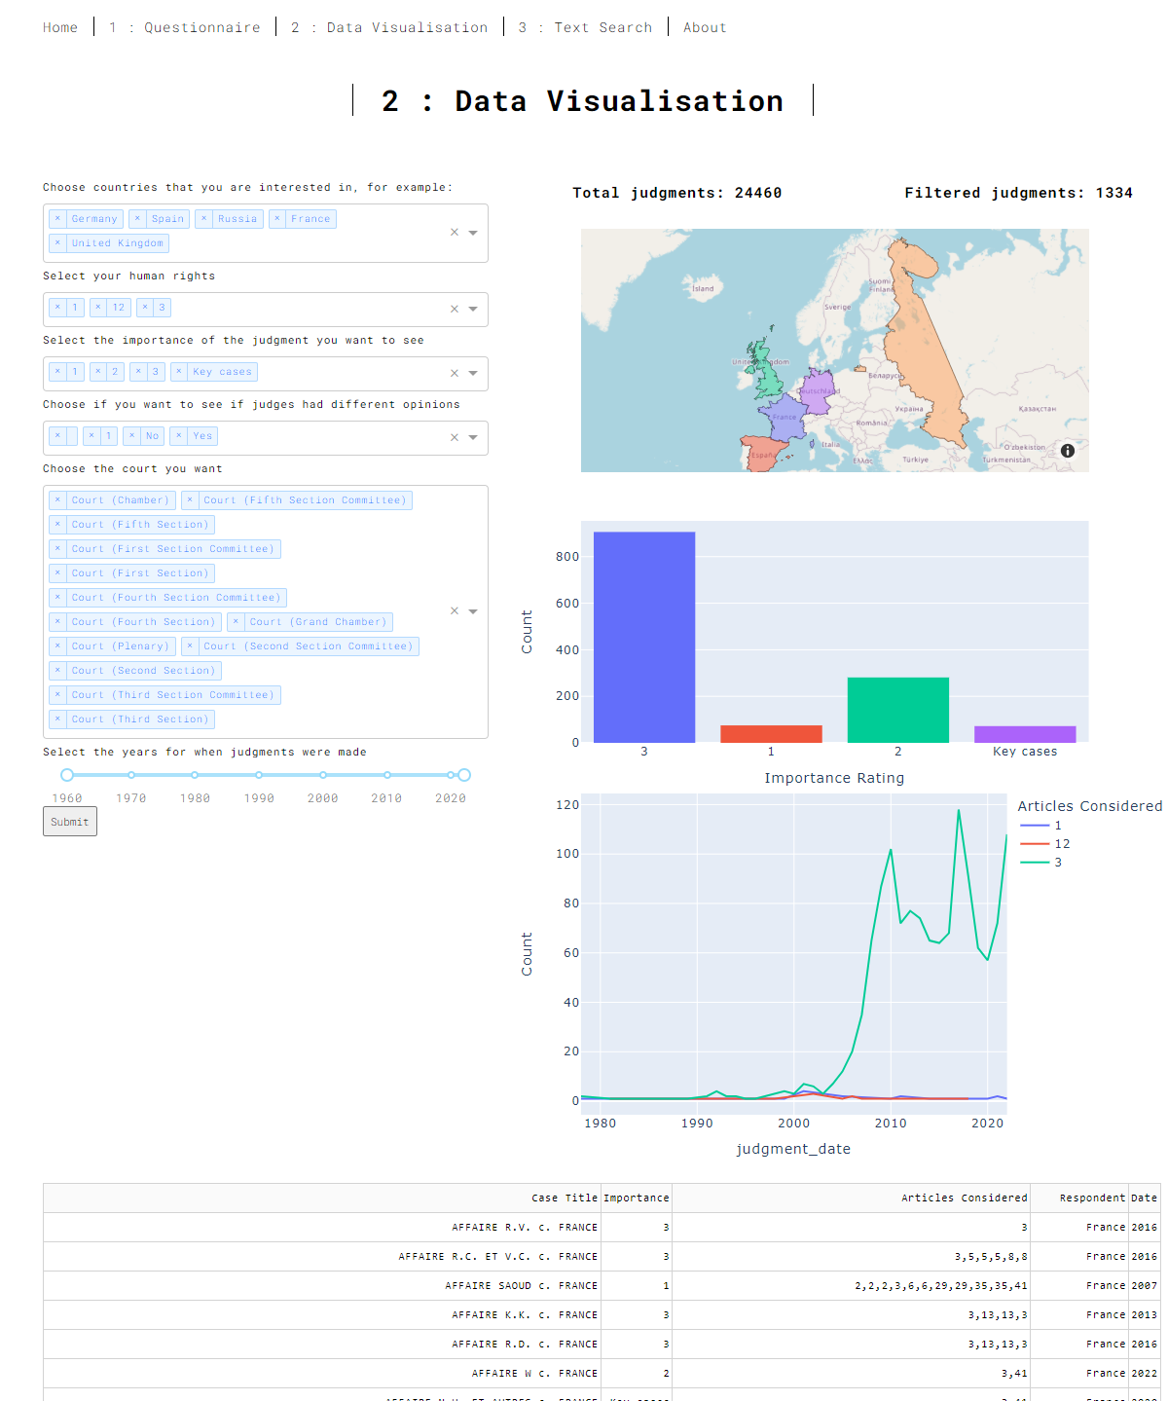Click importance rating 2 green bar
The image size is (1168, 1401).
898,710
